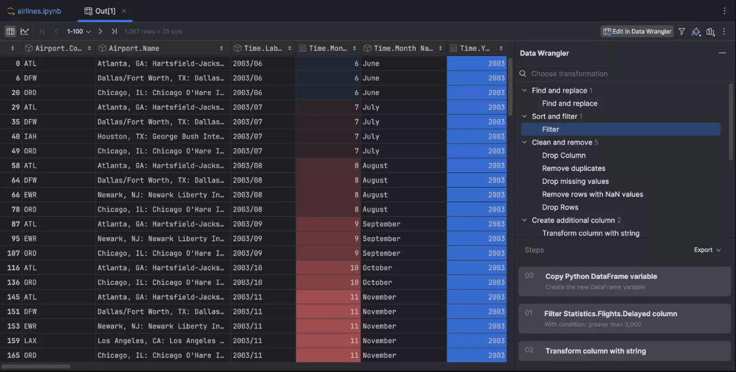The width and height of the screenshot is (736, 372).
Task: Open table coloring options paint bucket icon
Action: coord(696,31)
